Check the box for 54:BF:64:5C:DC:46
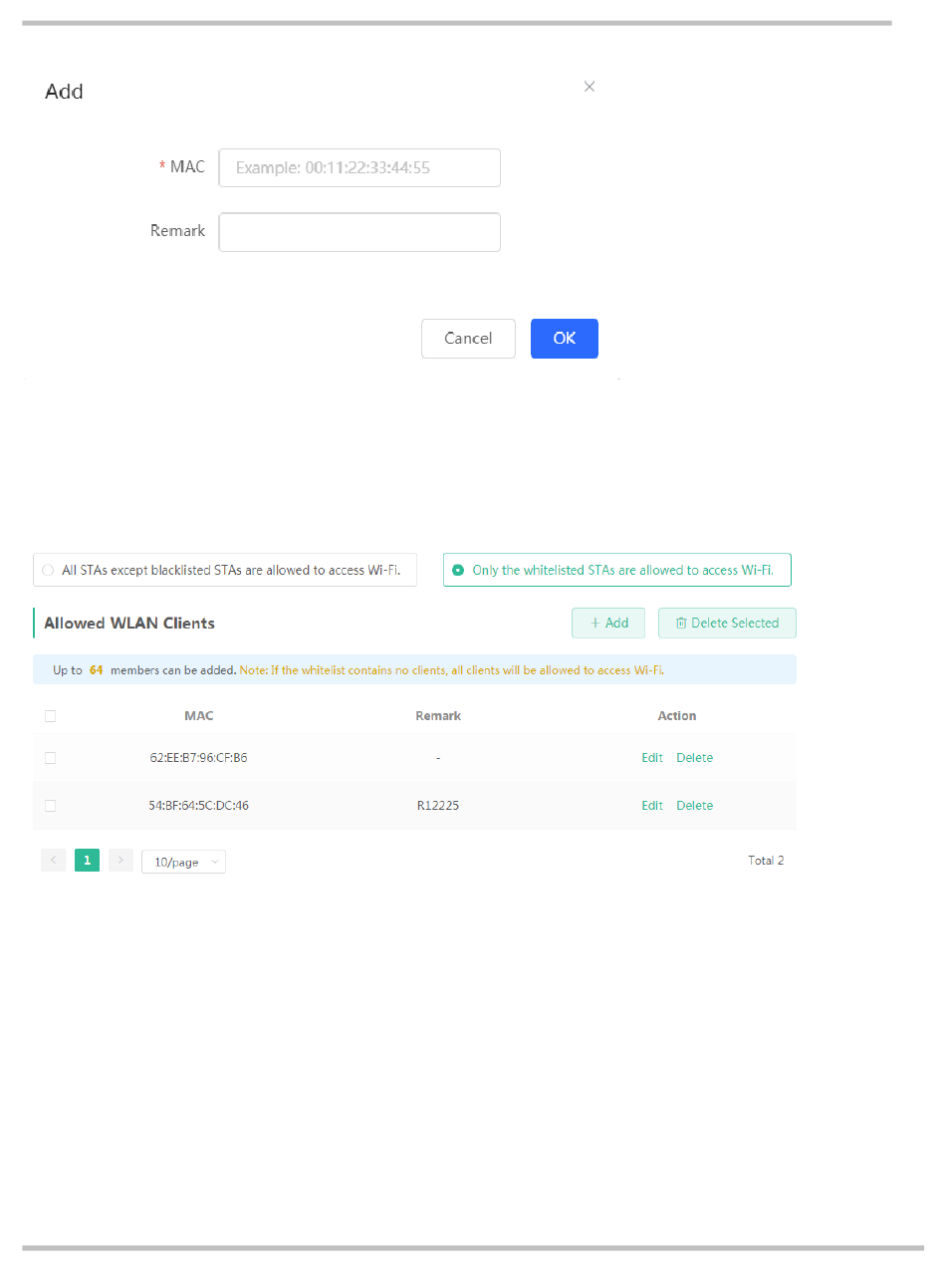 click(x=51, y=806)
